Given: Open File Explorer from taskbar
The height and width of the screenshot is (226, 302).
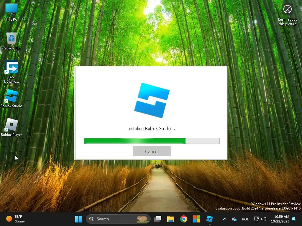Looking at the screenshot, I should (x=171, y=219).
